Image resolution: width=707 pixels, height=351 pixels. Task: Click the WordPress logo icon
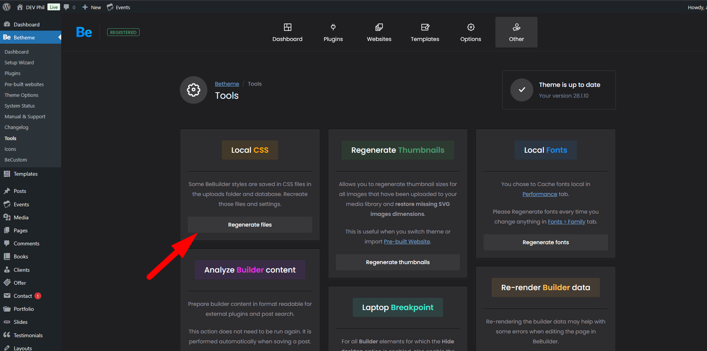7,7
